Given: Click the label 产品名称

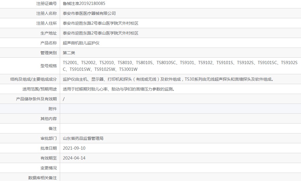Looking at the screenshot, I should 48,43.
